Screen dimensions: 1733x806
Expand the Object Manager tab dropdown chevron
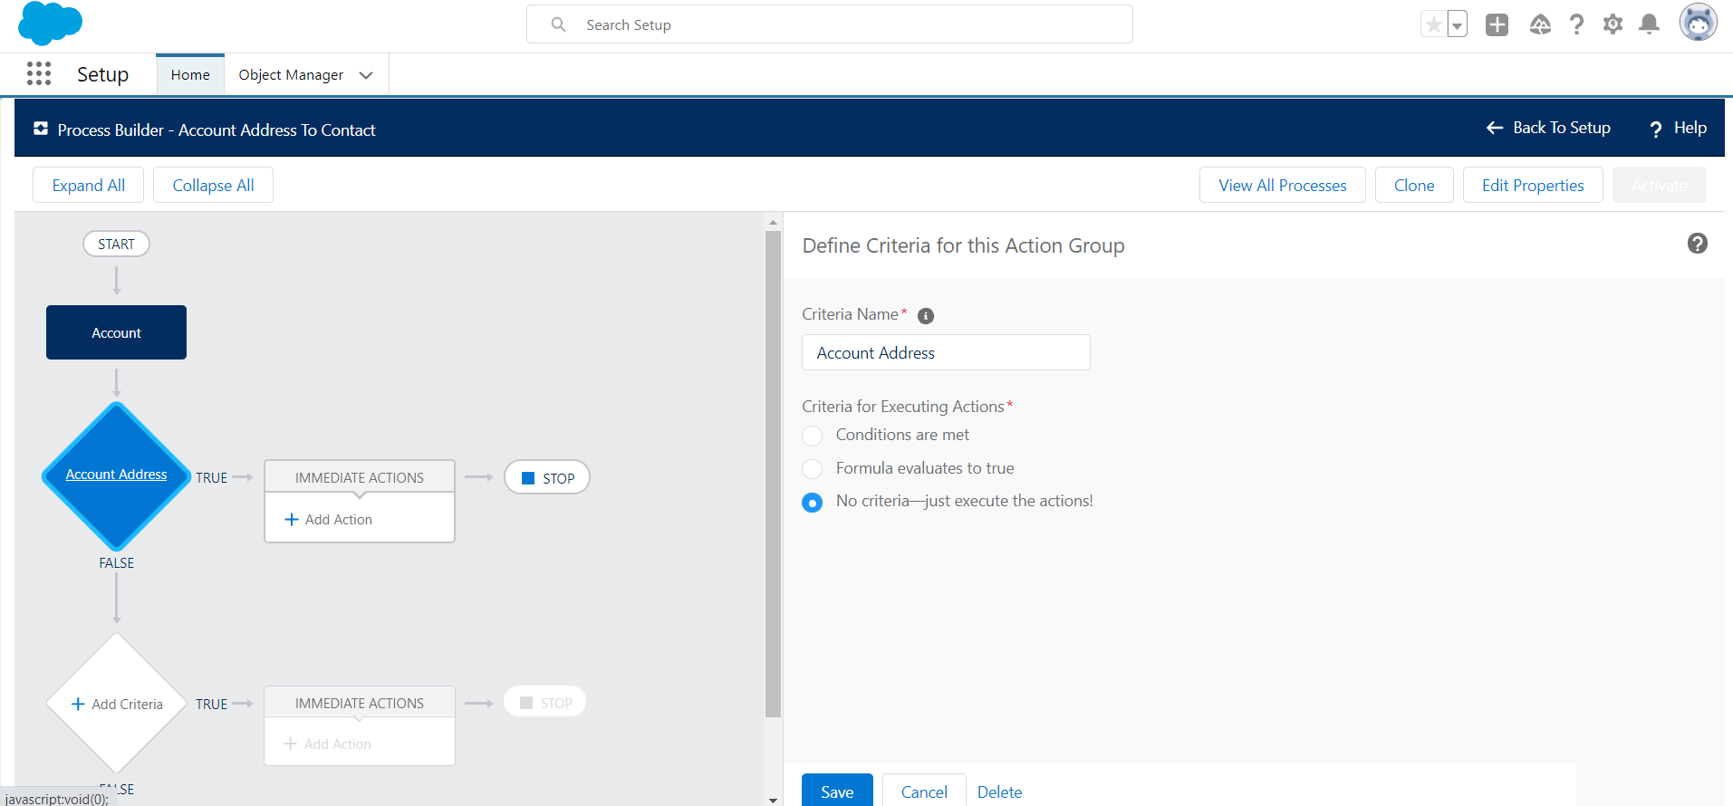click(x=366, y=75)
